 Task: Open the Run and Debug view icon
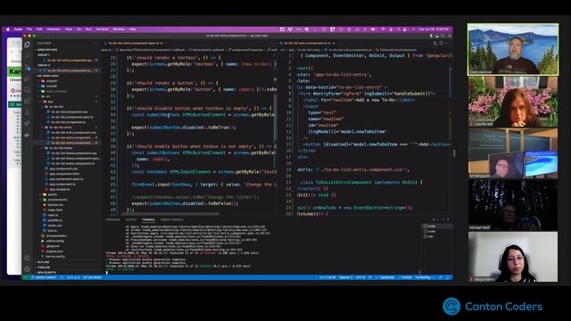click(28, 78)
